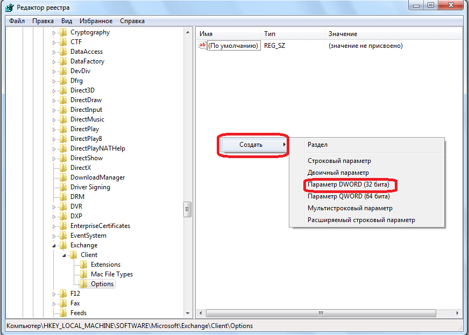Click the Feeds folder icon
The width and height of the screenshot is (469, 335).
(63, 313)
